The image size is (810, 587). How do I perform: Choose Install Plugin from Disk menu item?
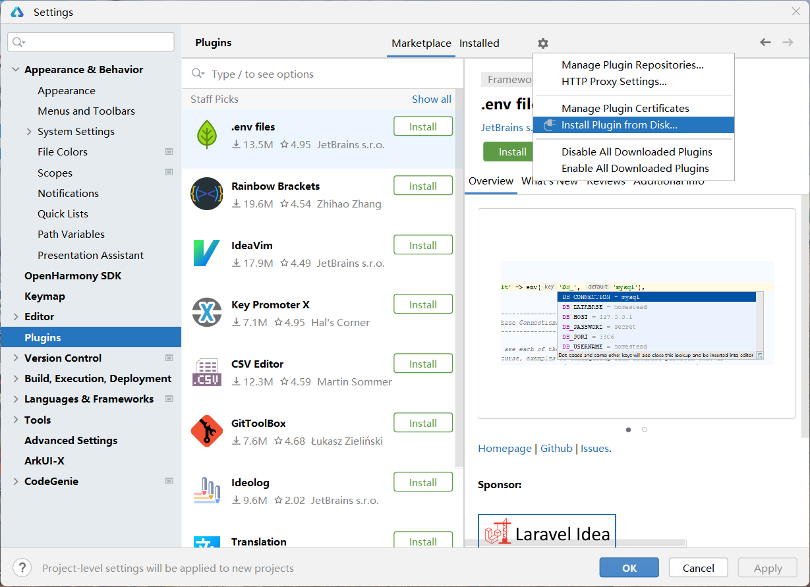619,125
